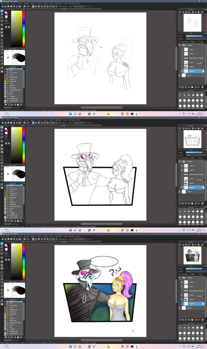The height and width of the screenshot is (349, 207).
Task: Toggle Folder4 visibility in rough-sketch window
Action: (x=179, y=45)
